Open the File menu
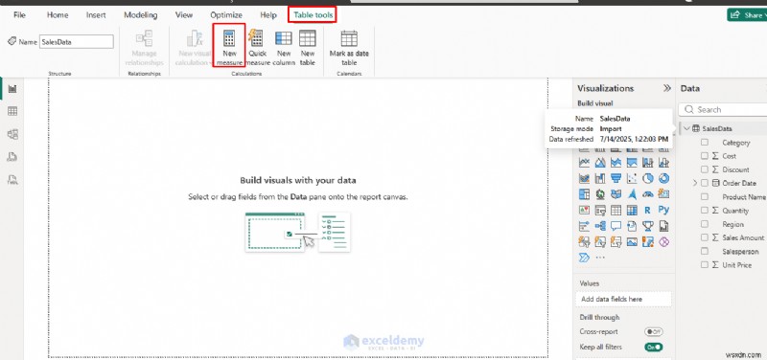This screenshot has width=767, height=360. click(x=19, y=15)
